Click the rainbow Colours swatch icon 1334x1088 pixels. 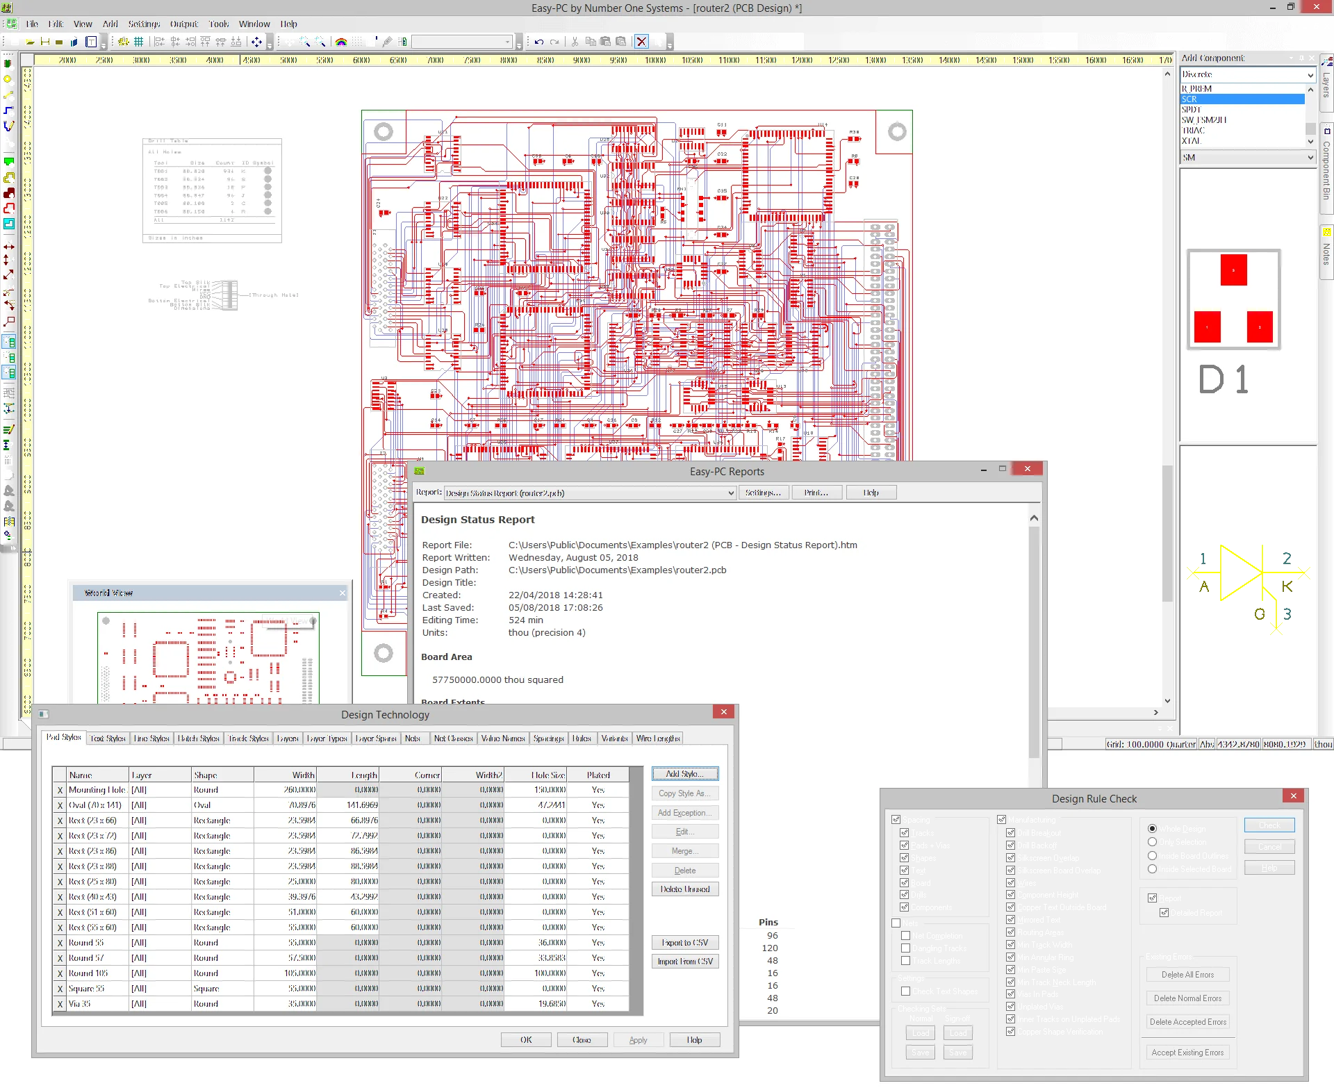click(341, 42)
